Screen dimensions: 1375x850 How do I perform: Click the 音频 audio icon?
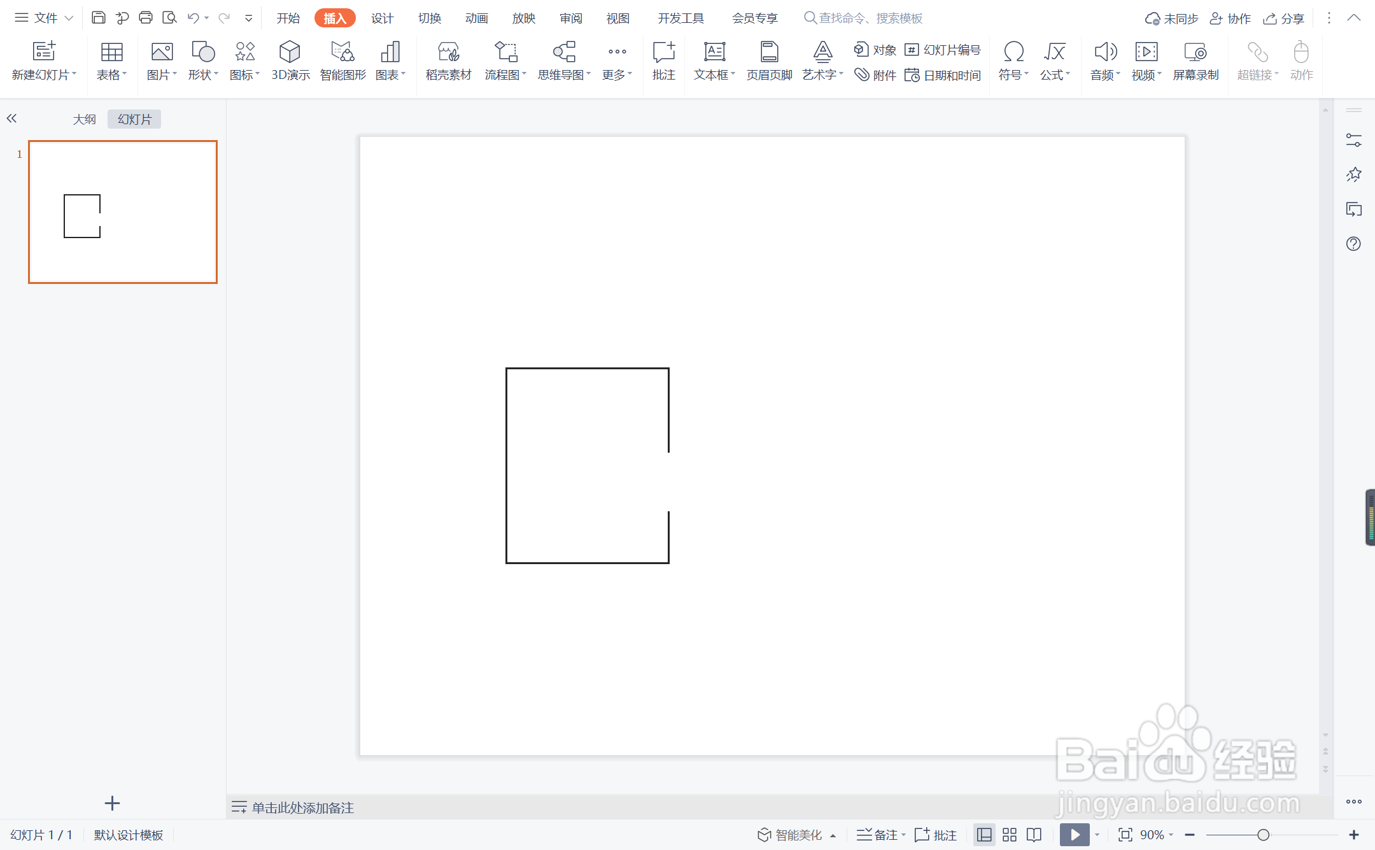tap(1105, 52)
